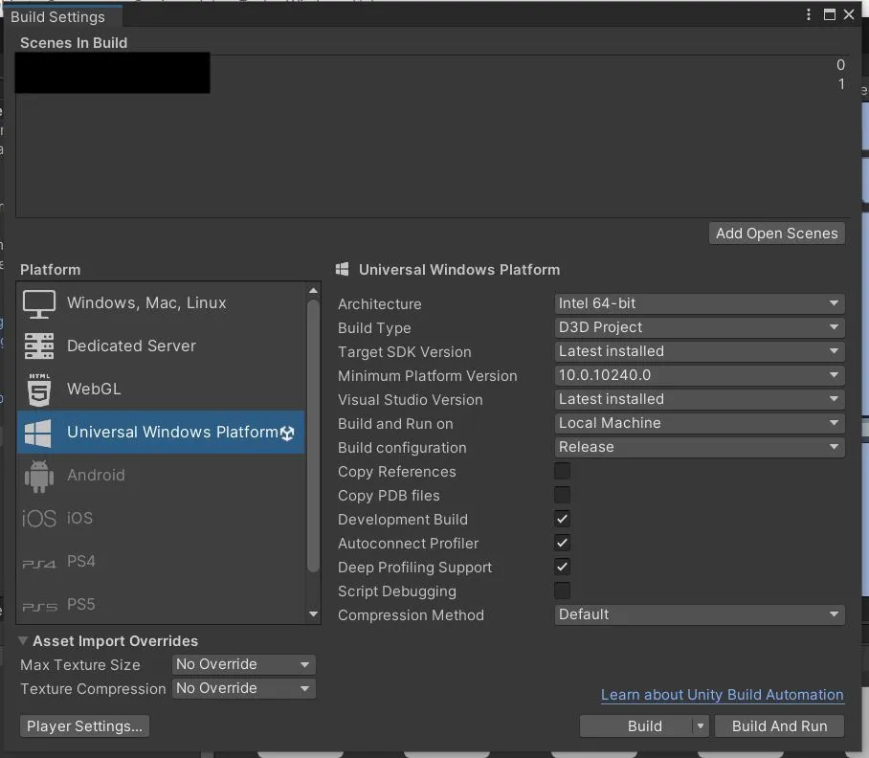Select the Android platform
The height and width of the screenshot is (758, 869).
(161, 476)
